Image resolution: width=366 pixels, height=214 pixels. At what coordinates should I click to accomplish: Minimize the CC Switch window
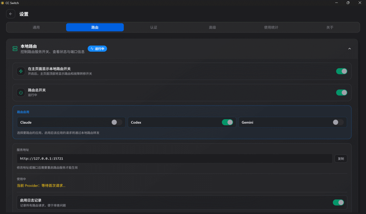(x=337, y=3)
